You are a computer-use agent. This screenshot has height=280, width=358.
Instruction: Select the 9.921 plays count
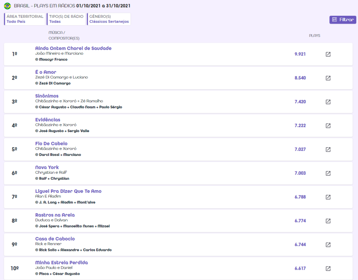[x=300, y=54]
